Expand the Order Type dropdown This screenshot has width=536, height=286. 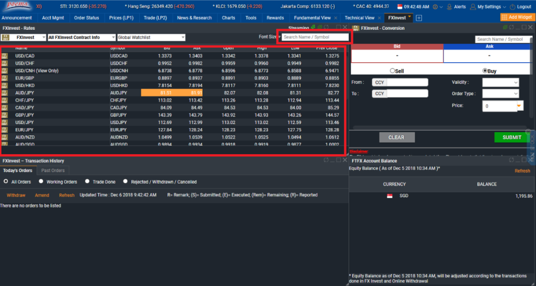[500, 94]
